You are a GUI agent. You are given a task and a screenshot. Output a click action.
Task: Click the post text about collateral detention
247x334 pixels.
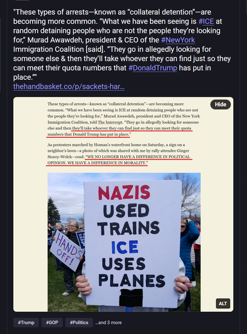[x=122, y=44]
